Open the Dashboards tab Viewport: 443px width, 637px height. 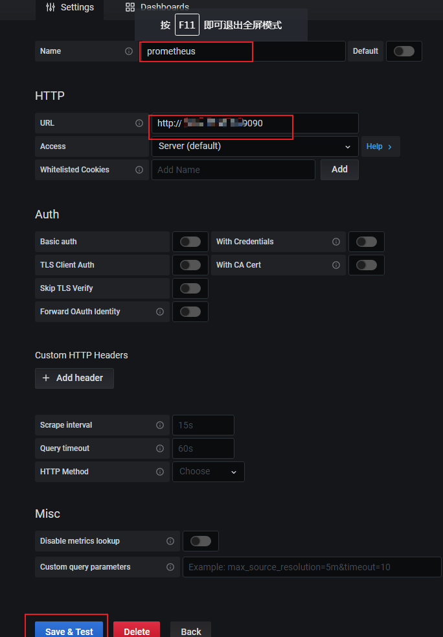coord(157,8)
